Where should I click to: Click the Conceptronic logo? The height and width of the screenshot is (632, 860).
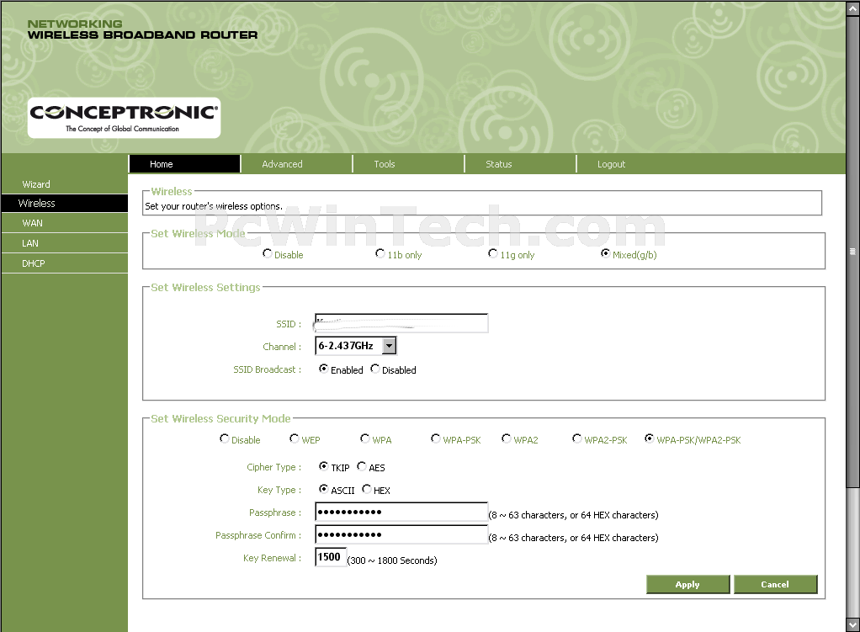(124, 117)
